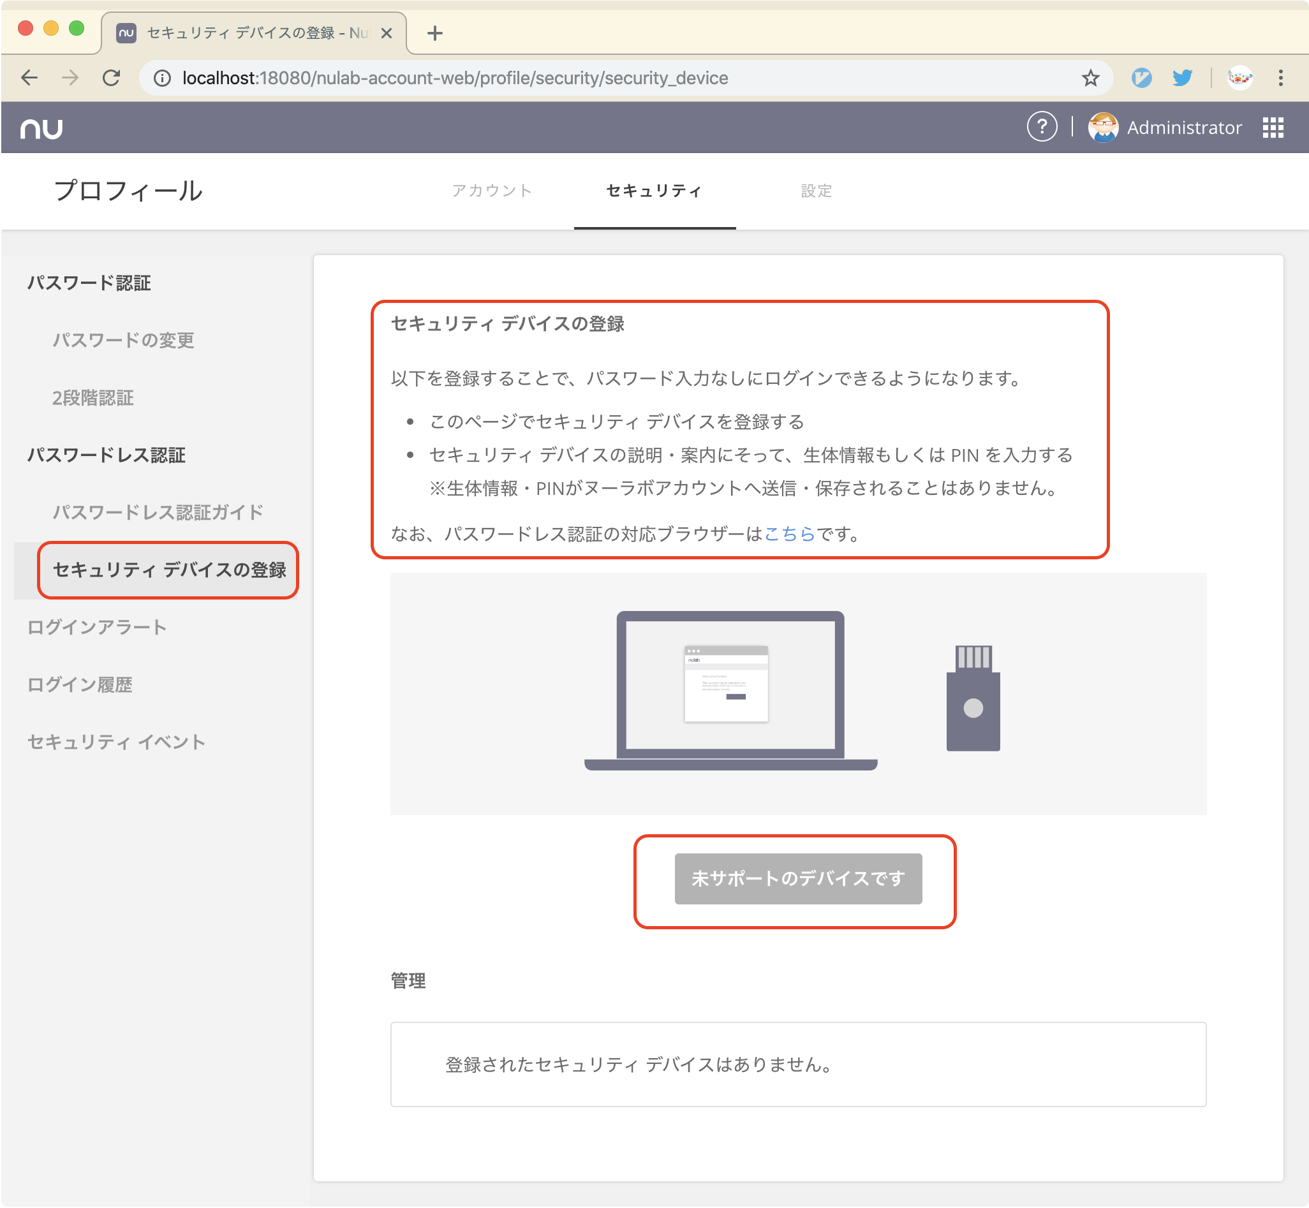Image resolution: width=1309 pixels, height=1208 pixels.
Task: Open a new browser tab with the plus
Action: [436, 33]
